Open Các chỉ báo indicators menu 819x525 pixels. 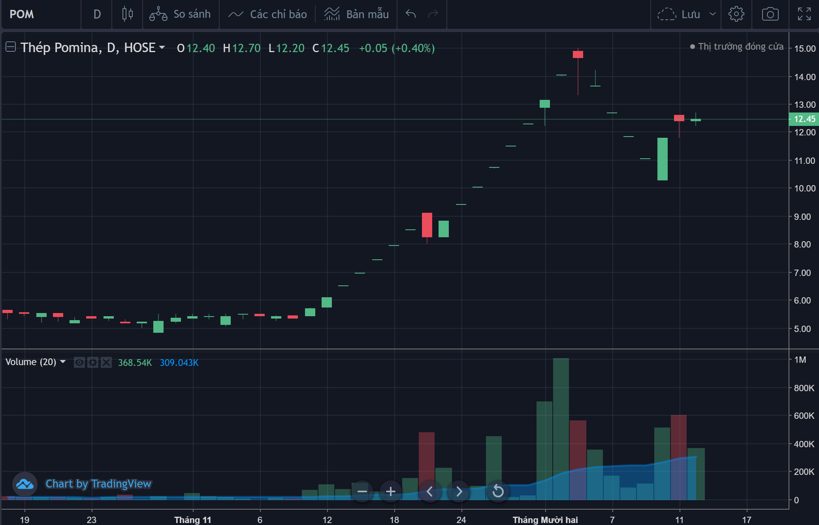pos(267,14)
